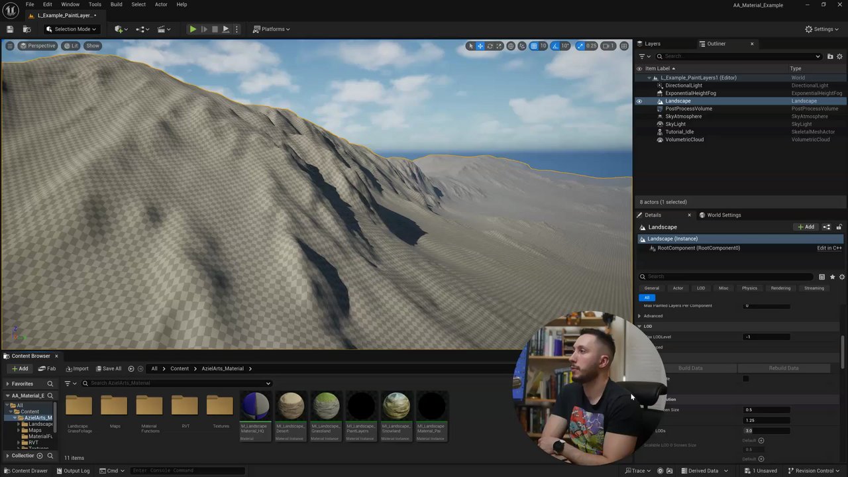Open the Blueprints toolbar dropdown

(x=142, y=29)
